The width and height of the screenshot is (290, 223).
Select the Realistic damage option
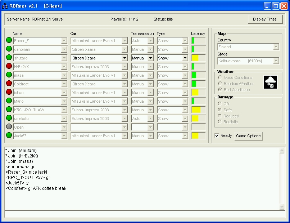[x=220, y=122]
